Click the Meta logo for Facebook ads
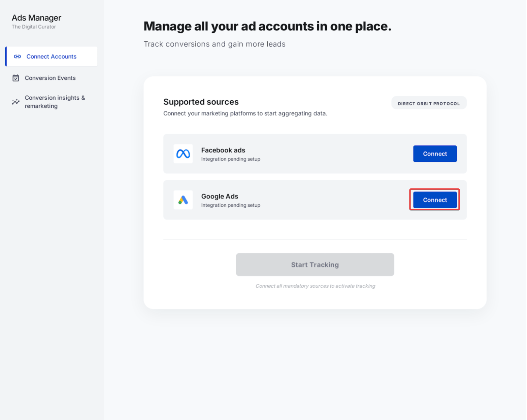The image size is (527, 420). (x=183, y=154)
